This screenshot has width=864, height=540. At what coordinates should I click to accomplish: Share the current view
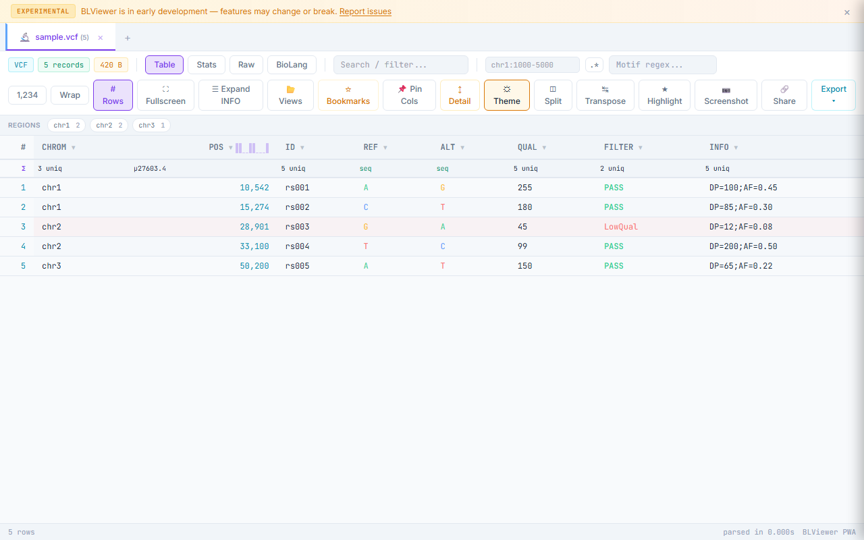784,94
